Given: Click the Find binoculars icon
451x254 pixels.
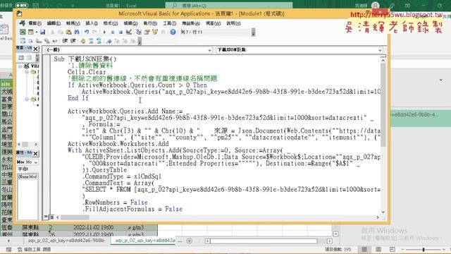Looking at the screenshot, I should (77, 32).
